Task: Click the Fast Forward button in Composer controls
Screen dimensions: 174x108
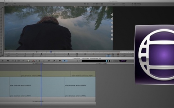Action: (17, 54)
